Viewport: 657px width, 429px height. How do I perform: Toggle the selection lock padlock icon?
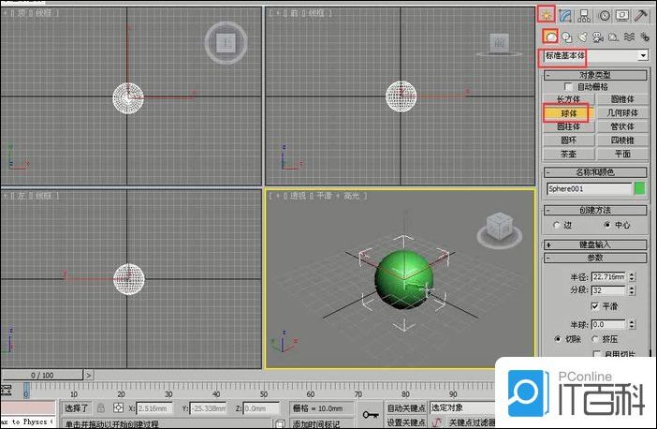coord(101,407)
